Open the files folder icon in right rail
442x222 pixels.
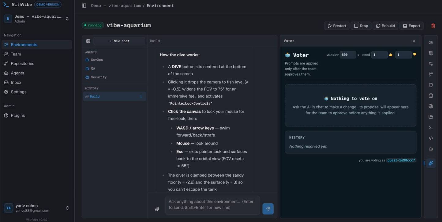431,117
